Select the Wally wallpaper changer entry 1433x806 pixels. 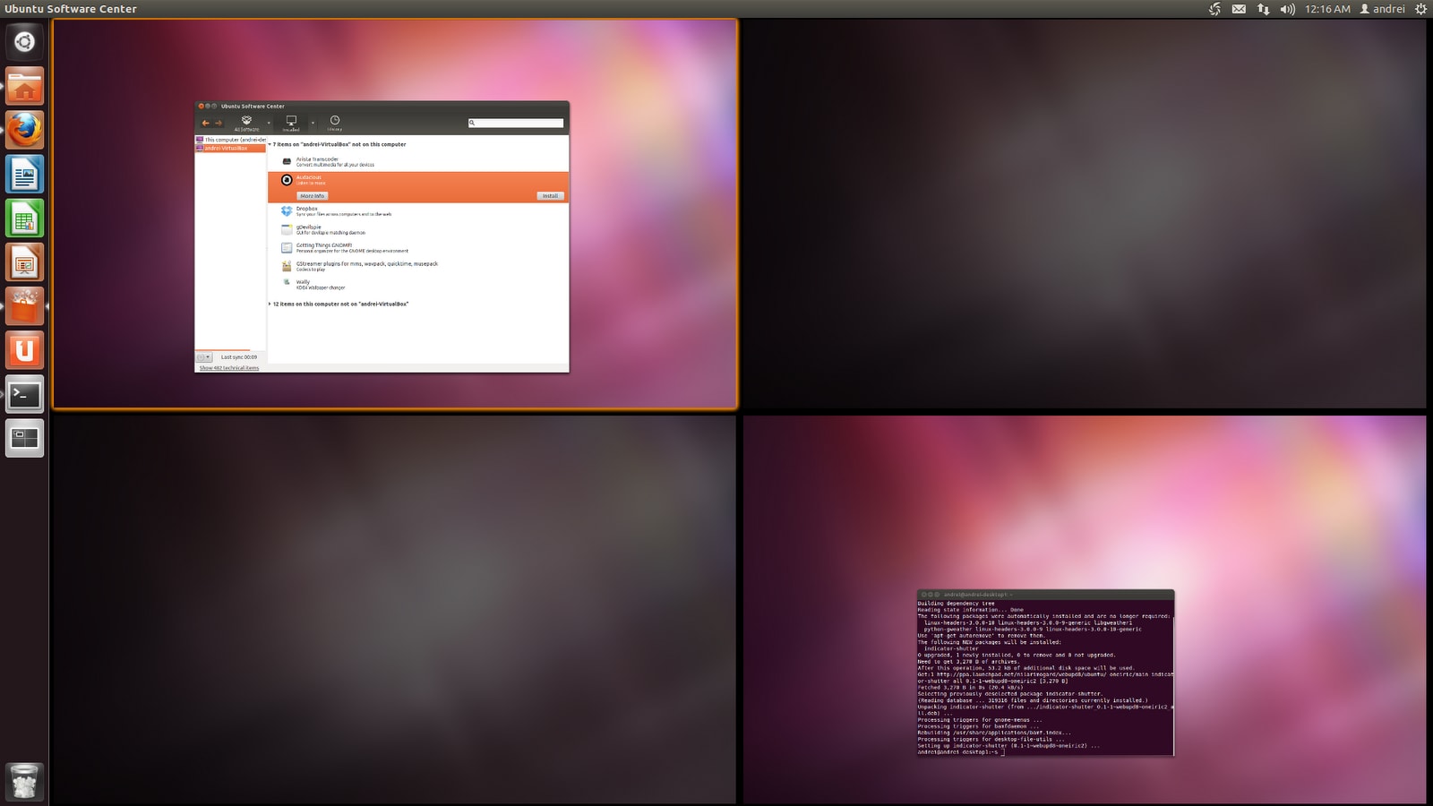click(x=418, y=284)
